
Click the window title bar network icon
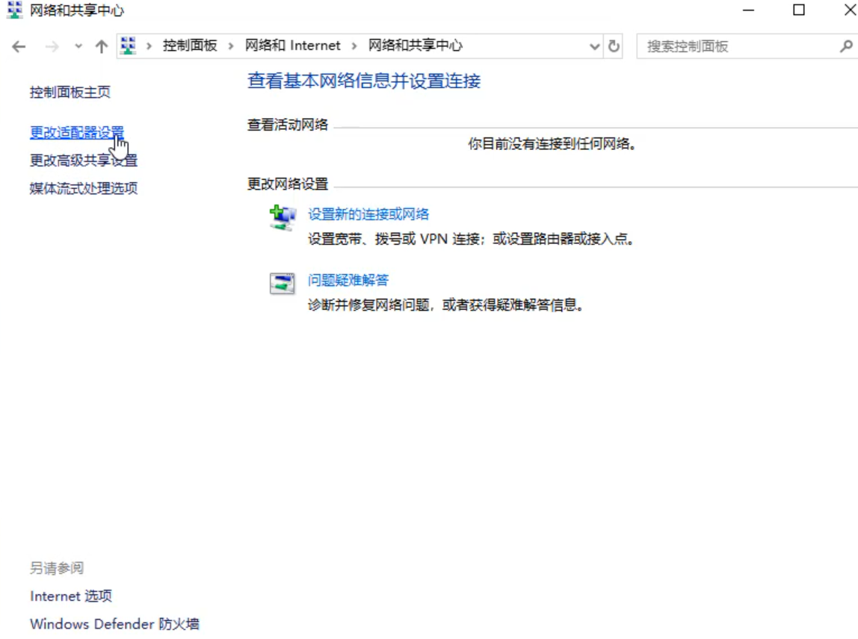[x=15, y=10]
